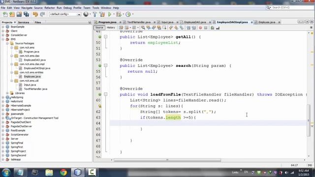Collapse the Source Packages node
Screen dimensions: 315x177
pos(7,43)
